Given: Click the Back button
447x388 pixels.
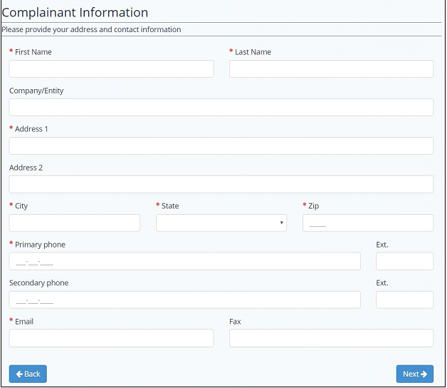Looking at the screenshot, I should (28, 374).
